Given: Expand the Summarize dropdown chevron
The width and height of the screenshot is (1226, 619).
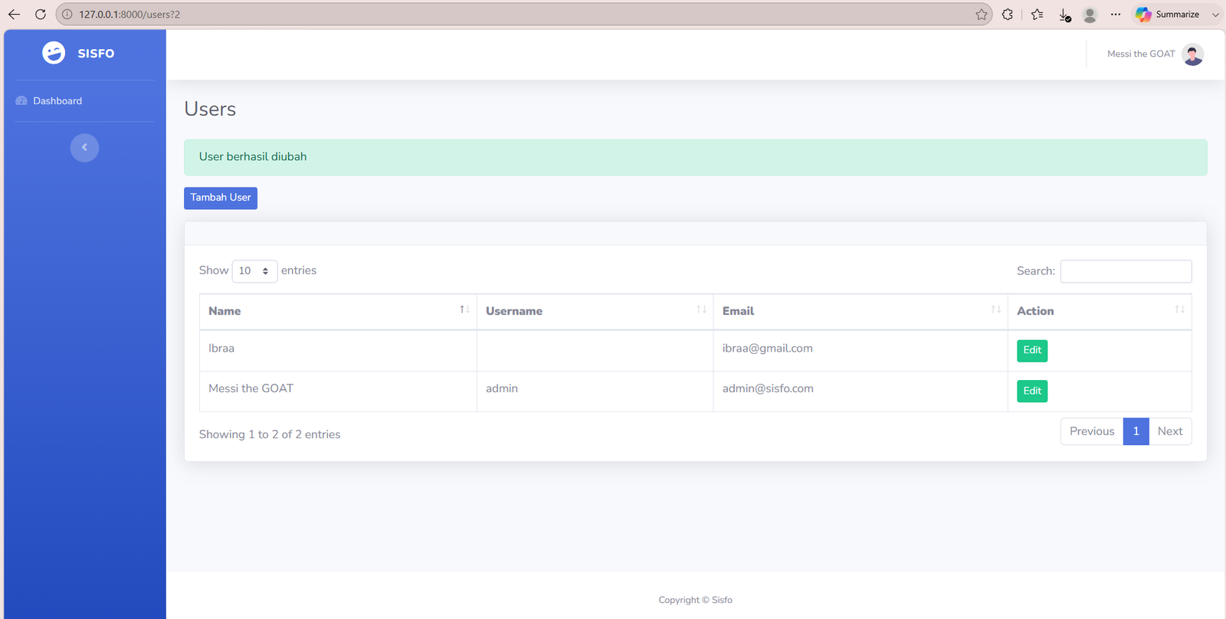Looking at the screenshot, I should tap(1215, 15).
